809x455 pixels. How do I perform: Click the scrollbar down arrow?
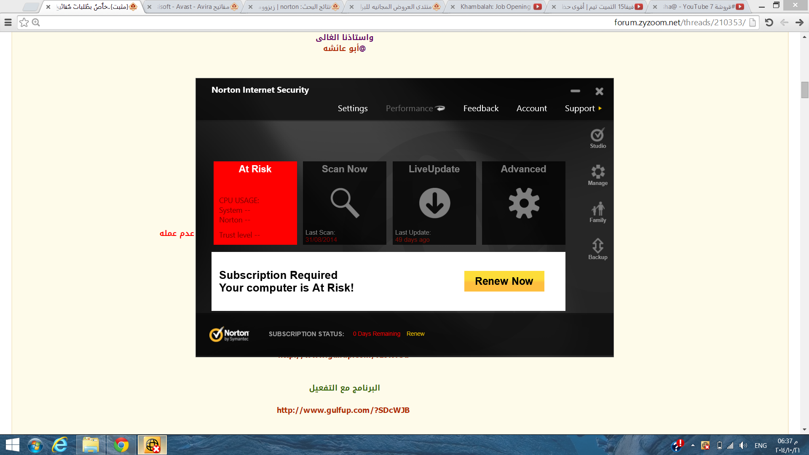[x=805, y=429]
